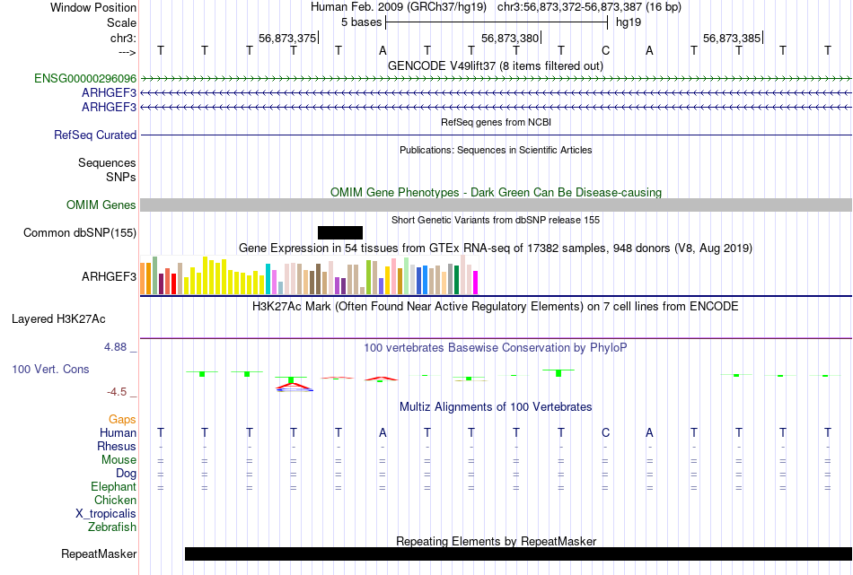This screenshot has width=853, height=575.
Task: Click the C base in Human alignment row
Action: 605,432
